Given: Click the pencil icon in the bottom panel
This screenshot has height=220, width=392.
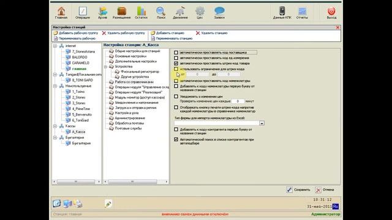Looking at the screenshot, I should (108, 204).
